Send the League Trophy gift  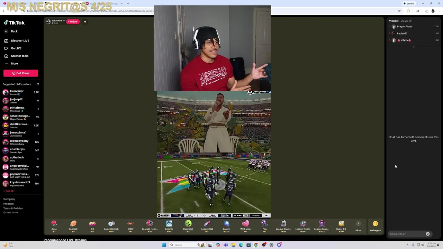click(303, 226)
